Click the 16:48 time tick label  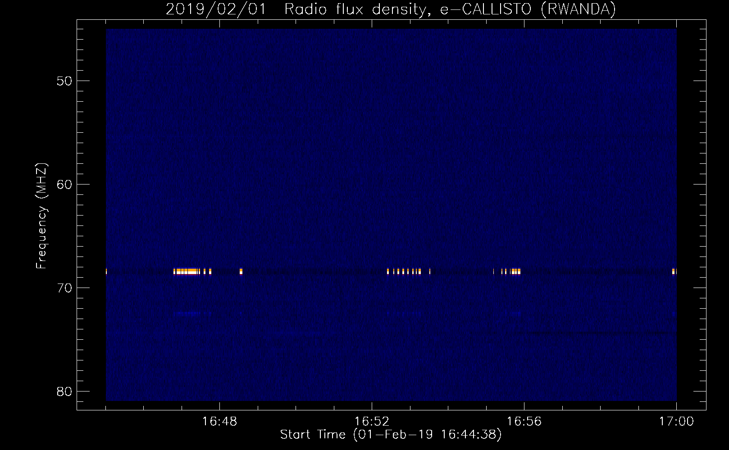[x=219, y=422]
